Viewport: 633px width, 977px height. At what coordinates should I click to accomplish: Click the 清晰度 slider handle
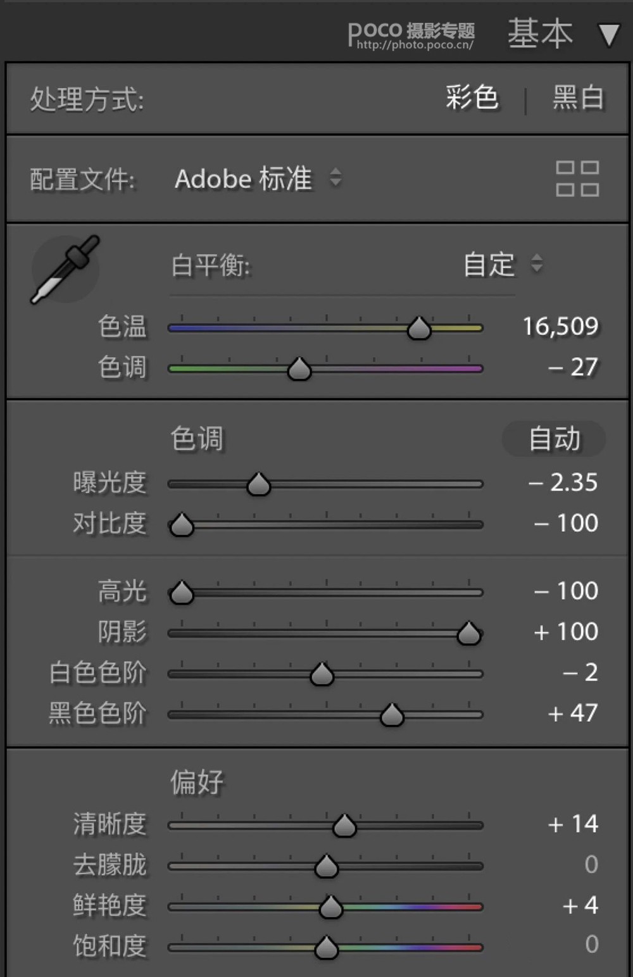[344, 826]
